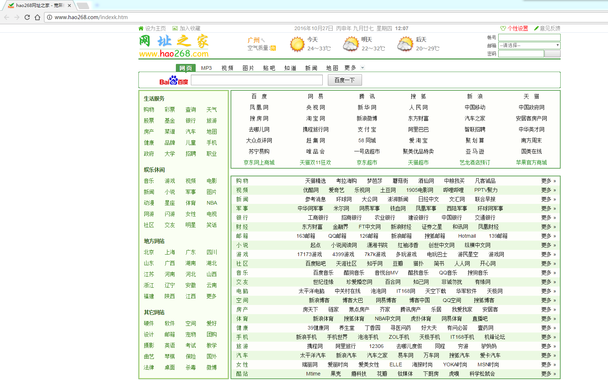Click the browser forward arrow
The width and height of the screenshot is (608, 381).
click(17, 17)
